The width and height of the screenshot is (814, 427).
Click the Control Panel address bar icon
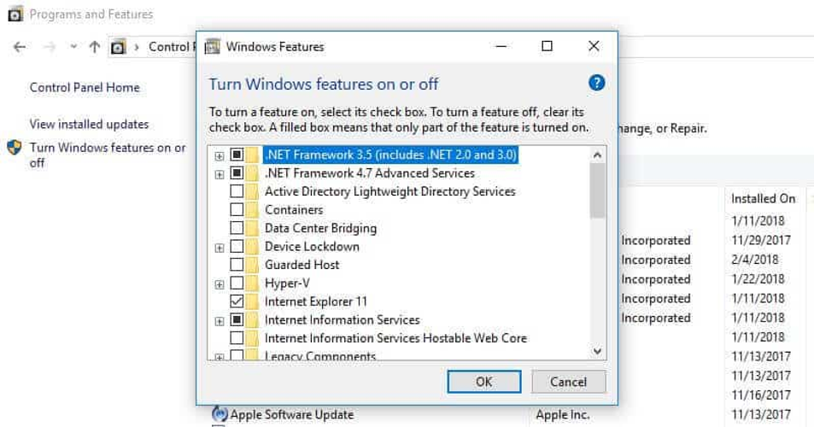pos(119,47)
